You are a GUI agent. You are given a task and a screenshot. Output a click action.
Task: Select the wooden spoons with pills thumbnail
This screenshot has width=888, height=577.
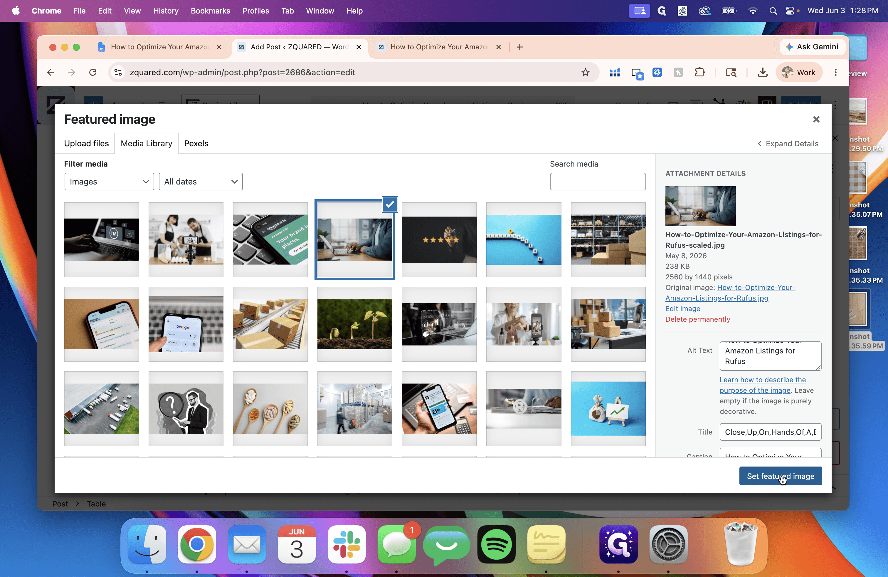tap(270, 409)
